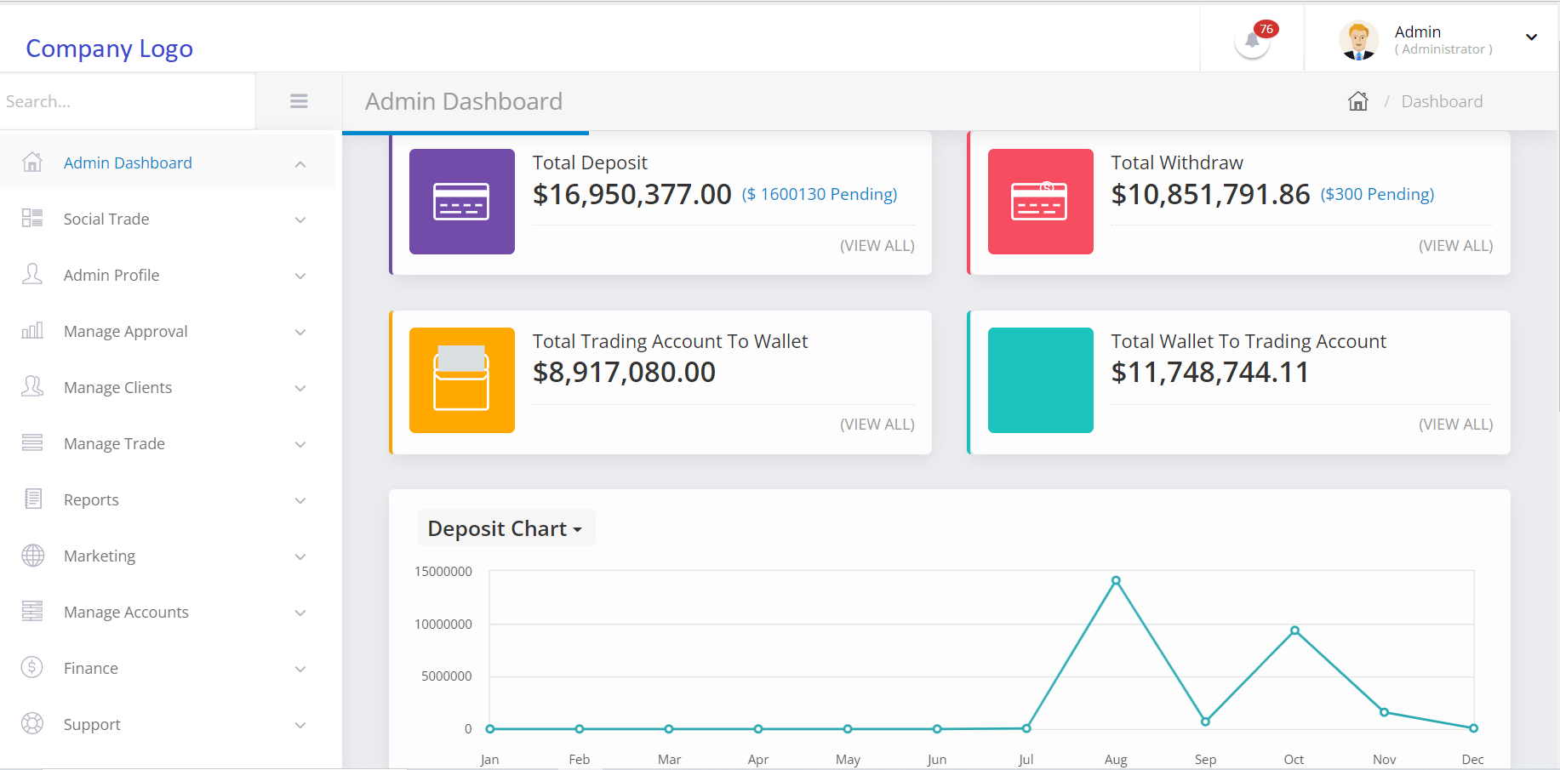Open the Reports menu item
This screenshot has height=770, width=1560.
[x=91, y=500]
